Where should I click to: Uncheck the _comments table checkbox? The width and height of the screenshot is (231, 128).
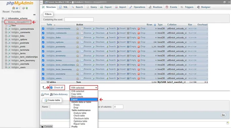(43, 33)
